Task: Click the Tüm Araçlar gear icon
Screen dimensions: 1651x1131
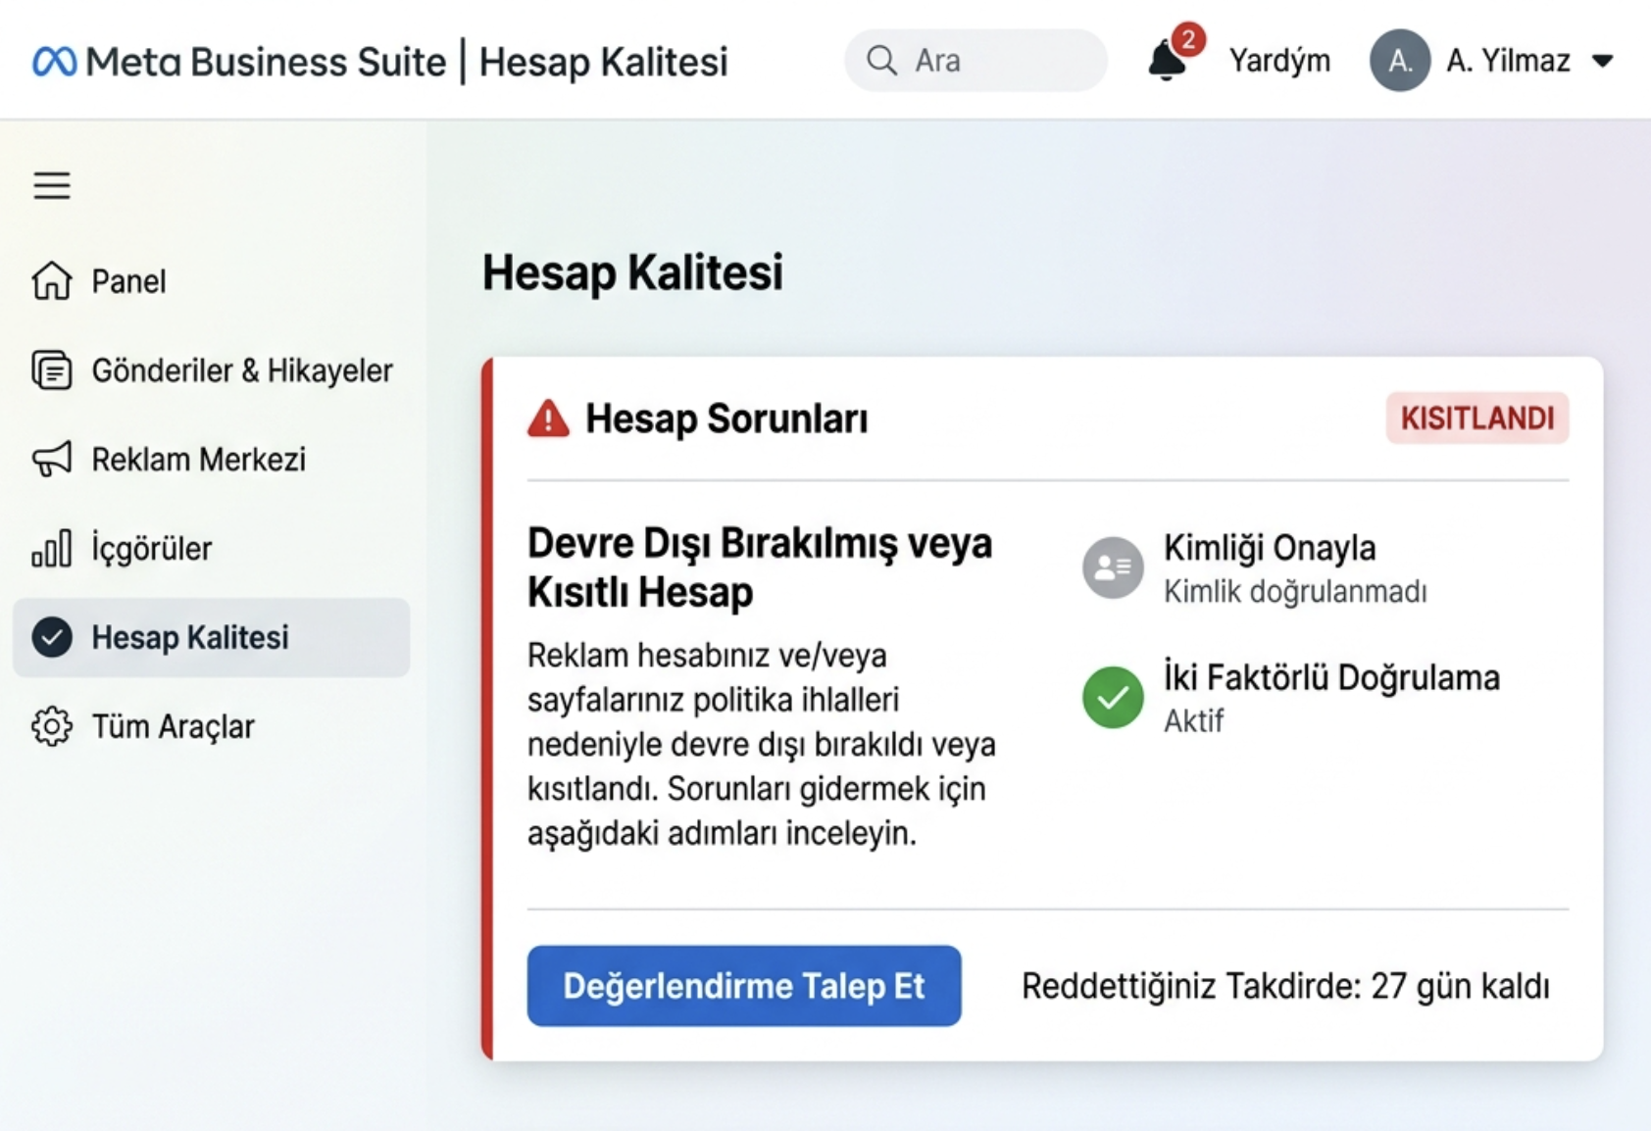Action: (52, 726)
